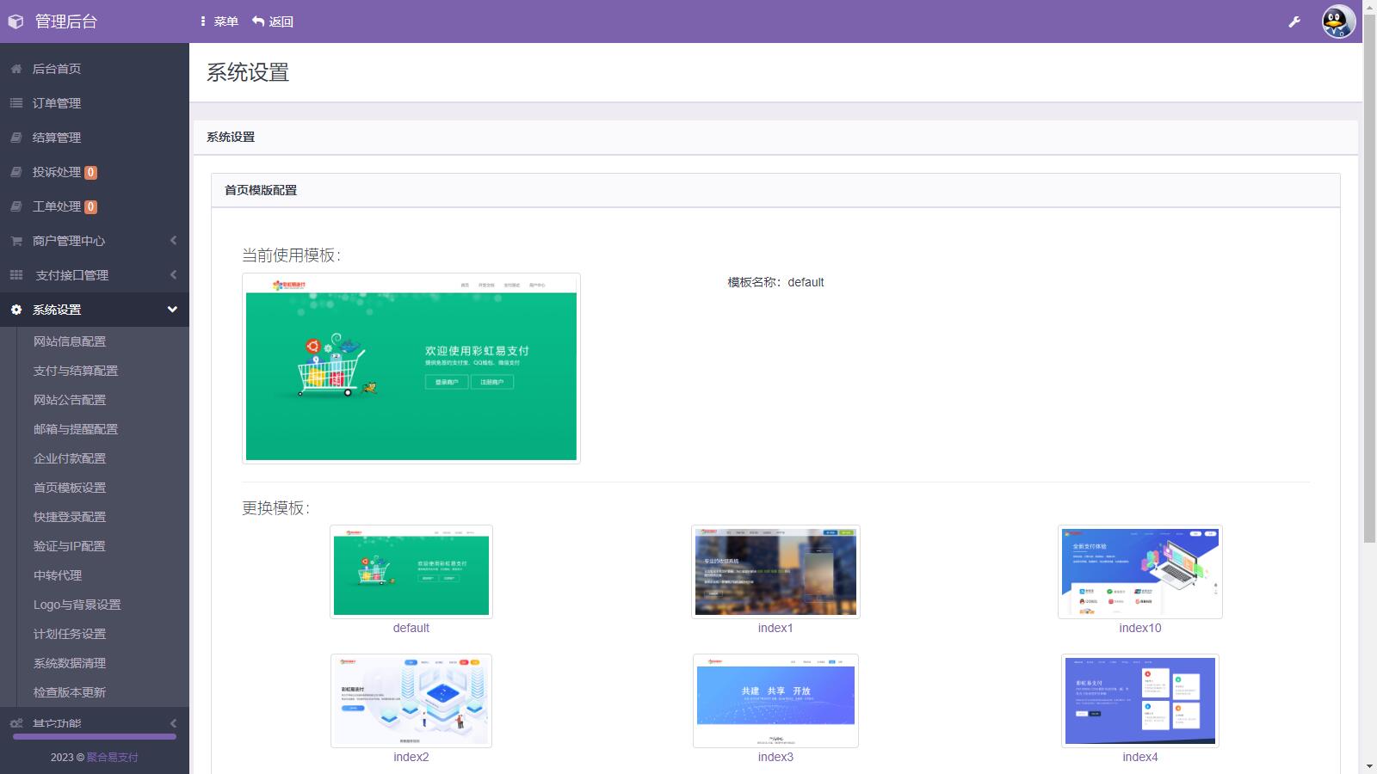Image resolution: width=1377 pixels, height=774 pixels.
Task: Click the 支付接口管理 grid icon
Action: 15,275
